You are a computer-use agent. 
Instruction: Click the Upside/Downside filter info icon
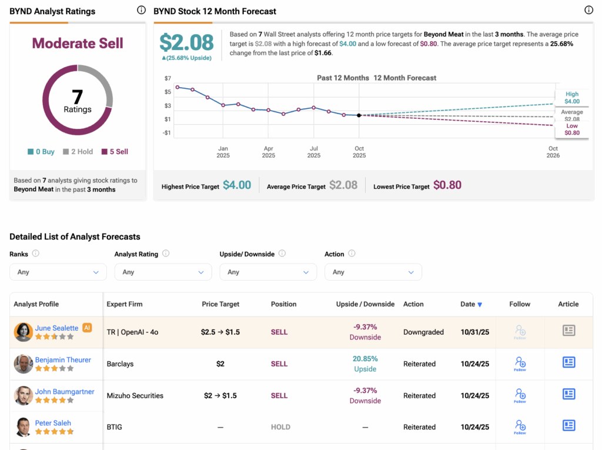pyautogui.click(x=282, y=254)
